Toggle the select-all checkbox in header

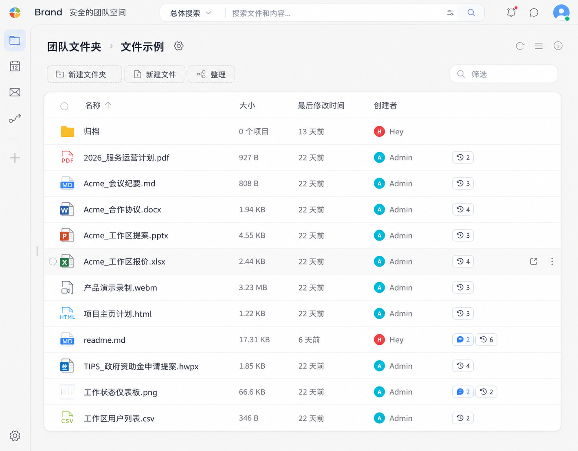(64, 106)
